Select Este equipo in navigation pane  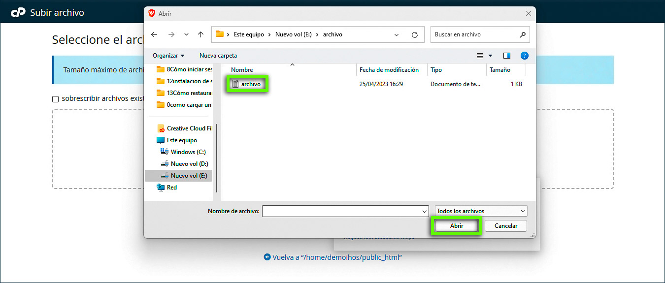point(177,140)
